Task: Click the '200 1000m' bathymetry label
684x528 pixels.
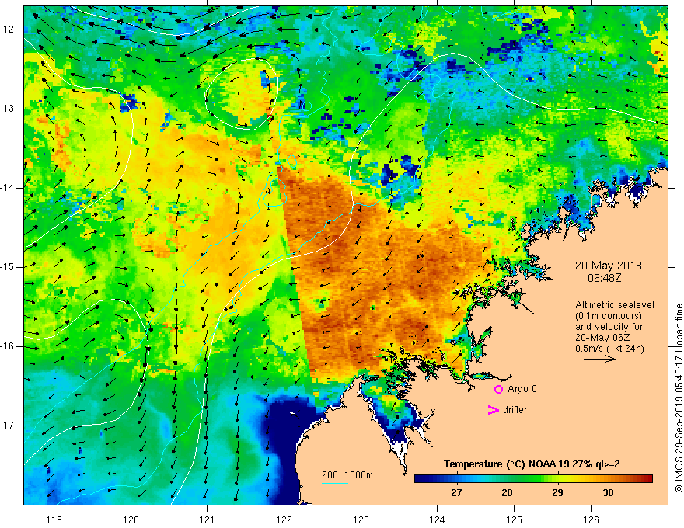Action: pos(347,475)
